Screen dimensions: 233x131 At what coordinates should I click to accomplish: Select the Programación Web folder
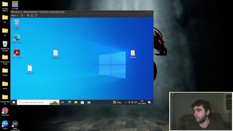pyautogui.click(x=5, y=60)
